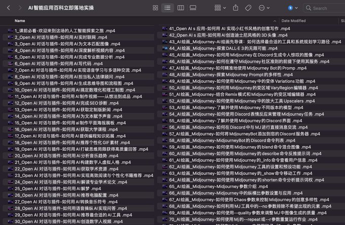Open the More actions ellipsis menu
This screenshot has width=345, height=225.
click(x=264, y=8)
